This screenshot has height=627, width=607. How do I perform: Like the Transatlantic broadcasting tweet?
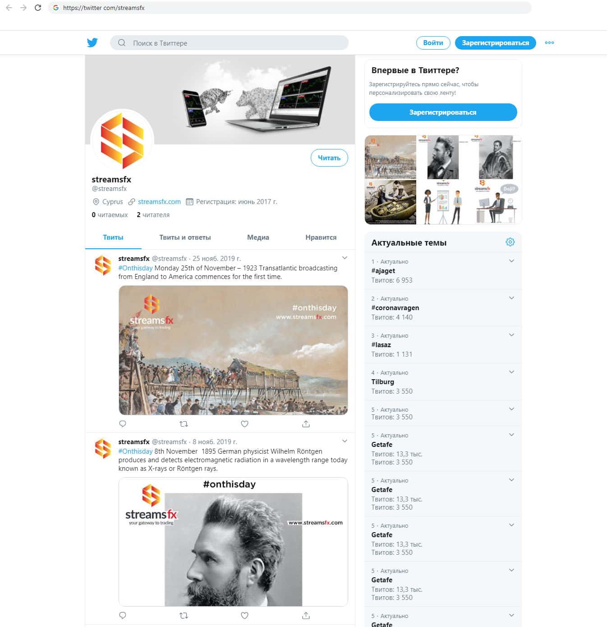pos(244,424)
